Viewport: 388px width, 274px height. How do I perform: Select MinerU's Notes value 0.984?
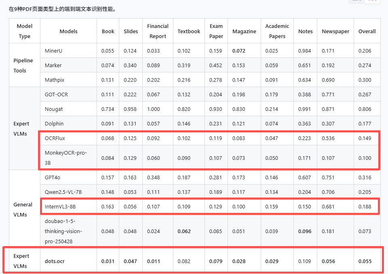tap(304, 51)
